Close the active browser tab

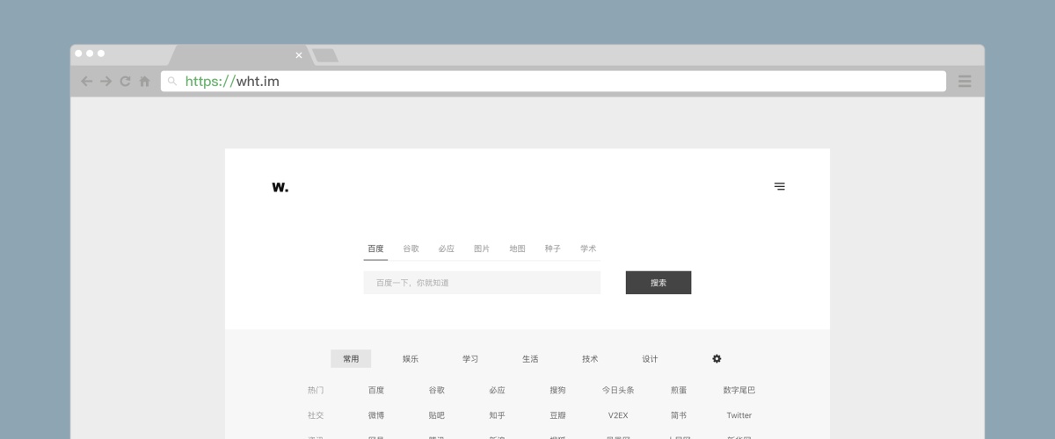click(299, 55)
